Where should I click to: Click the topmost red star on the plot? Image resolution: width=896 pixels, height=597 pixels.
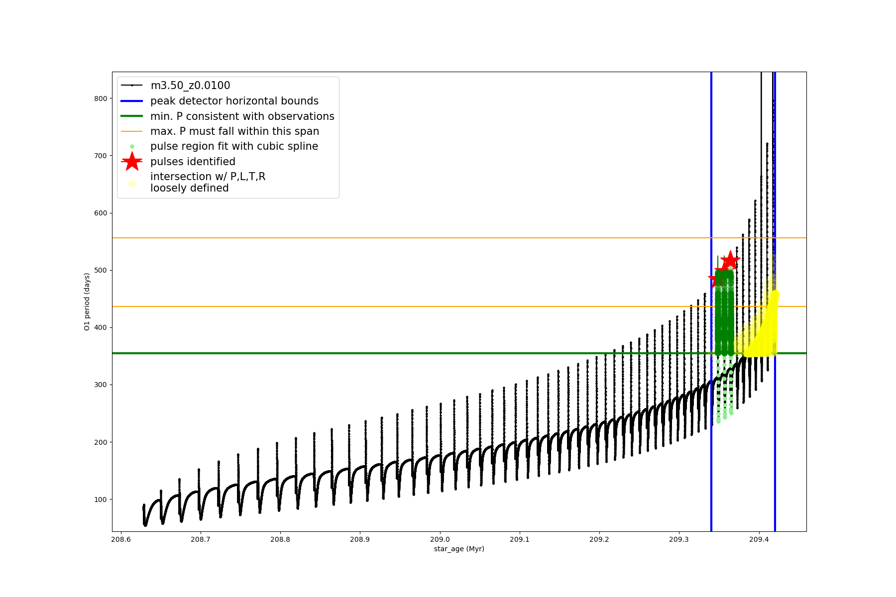pyautogui.click(x=730, y=260)
